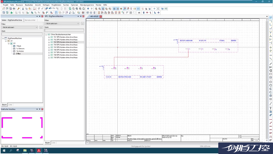Click the ellipsis button beside SPS filter
Screen dimensions: 273x154
83,24
